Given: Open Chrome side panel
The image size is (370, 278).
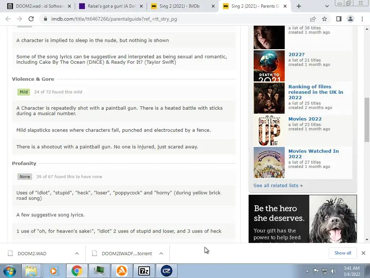Looking at the screenshot, I should [339, 19].
